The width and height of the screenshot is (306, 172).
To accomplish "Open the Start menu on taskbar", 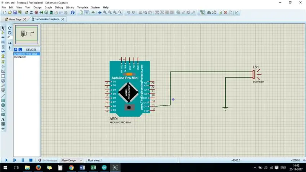I will 5,167.
